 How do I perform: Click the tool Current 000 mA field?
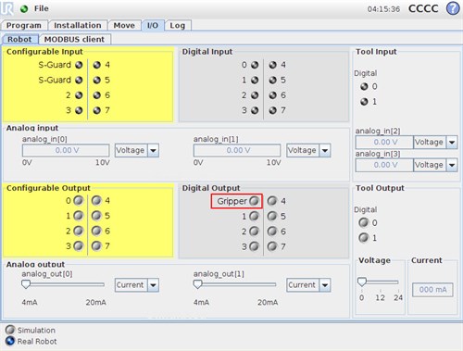pos(432,290)
